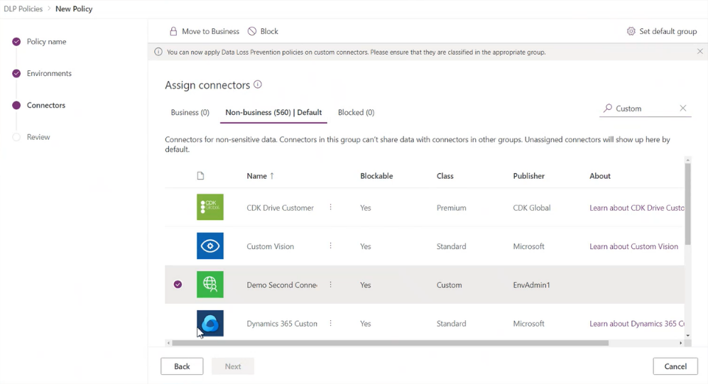Open Learn about CDK Drive Customer link
Viewport: 708px width, 384px height.
coord(637,207)
